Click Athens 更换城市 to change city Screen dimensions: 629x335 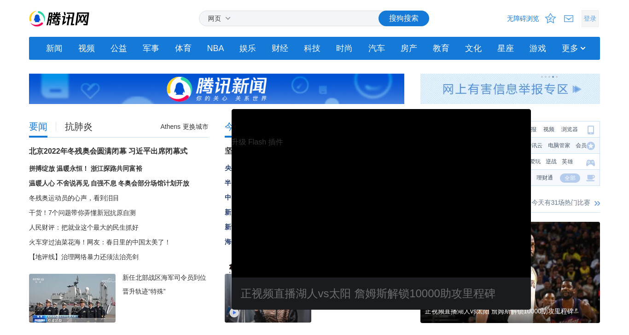[x=184, y=127]
